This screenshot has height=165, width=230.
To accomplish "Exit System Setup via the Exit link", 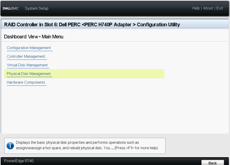I will pyautogui.click(x=220, y=8).
